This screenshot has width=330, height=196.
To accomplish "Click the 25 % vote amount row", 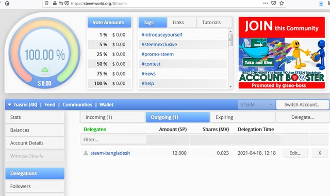I will [x=109, y=54].
